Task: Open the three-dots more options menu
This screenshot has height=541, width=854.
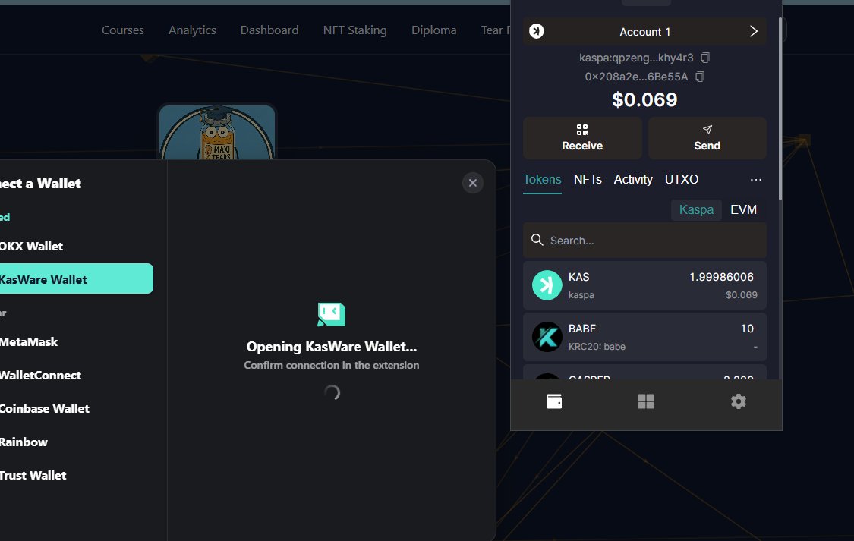Action: pyautogui.click(x=756, y=180)
